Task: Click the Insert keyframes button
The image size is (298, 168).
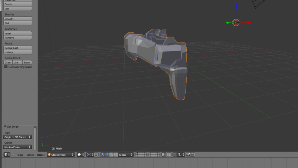Action: pos(18,33)
